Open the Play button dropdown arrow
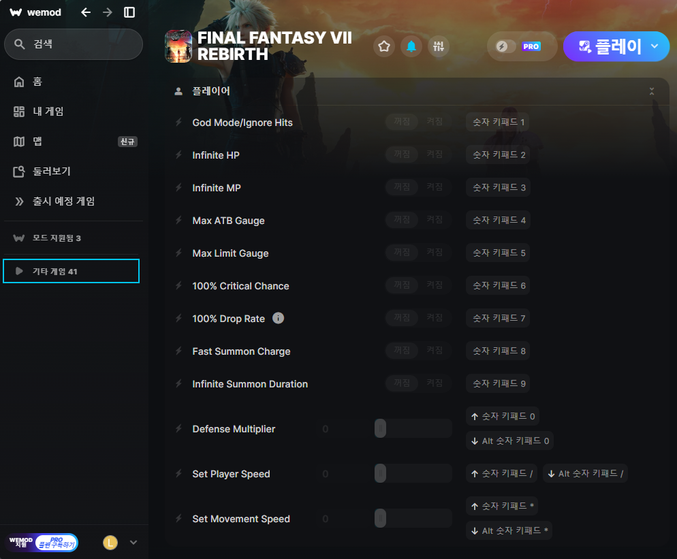 tap(655, 46)
